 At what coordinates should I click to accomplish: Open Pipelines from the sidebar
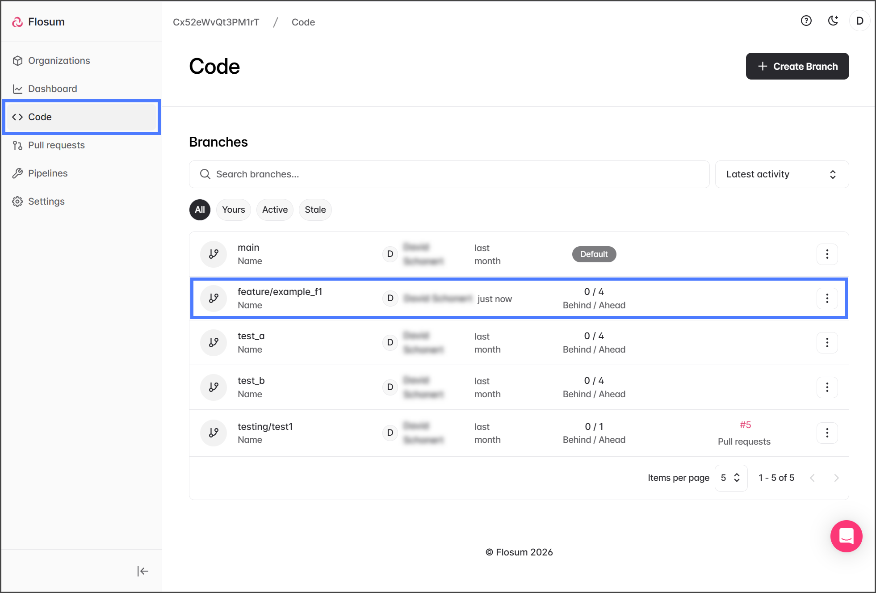click(x=48, y=173)
